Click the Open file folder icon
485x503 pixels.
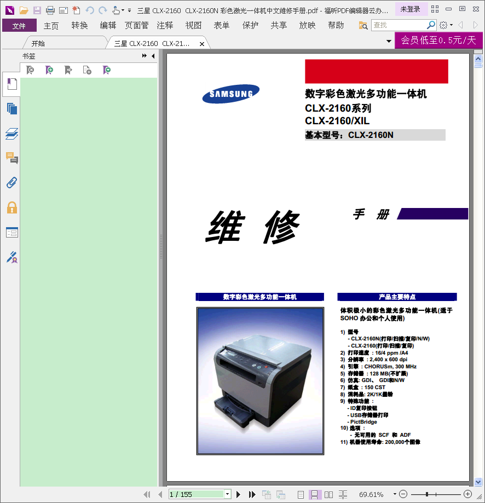(24, 10)
